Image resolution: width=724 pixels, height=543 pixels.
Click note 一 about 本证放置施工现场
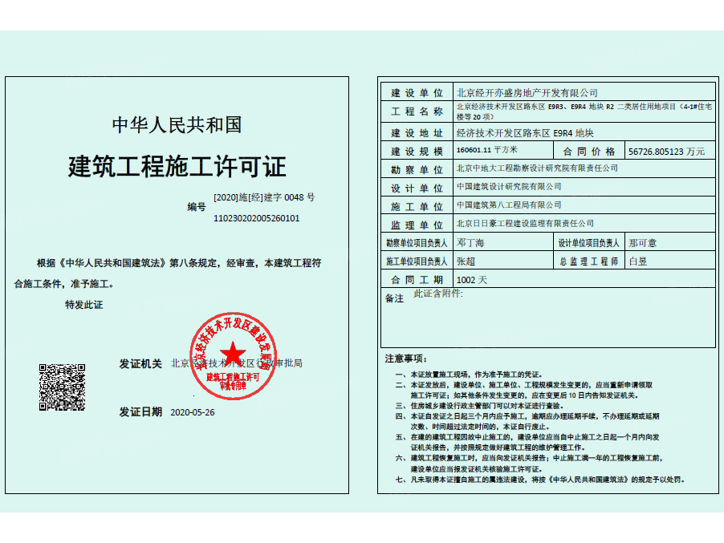tap(469, 375)
